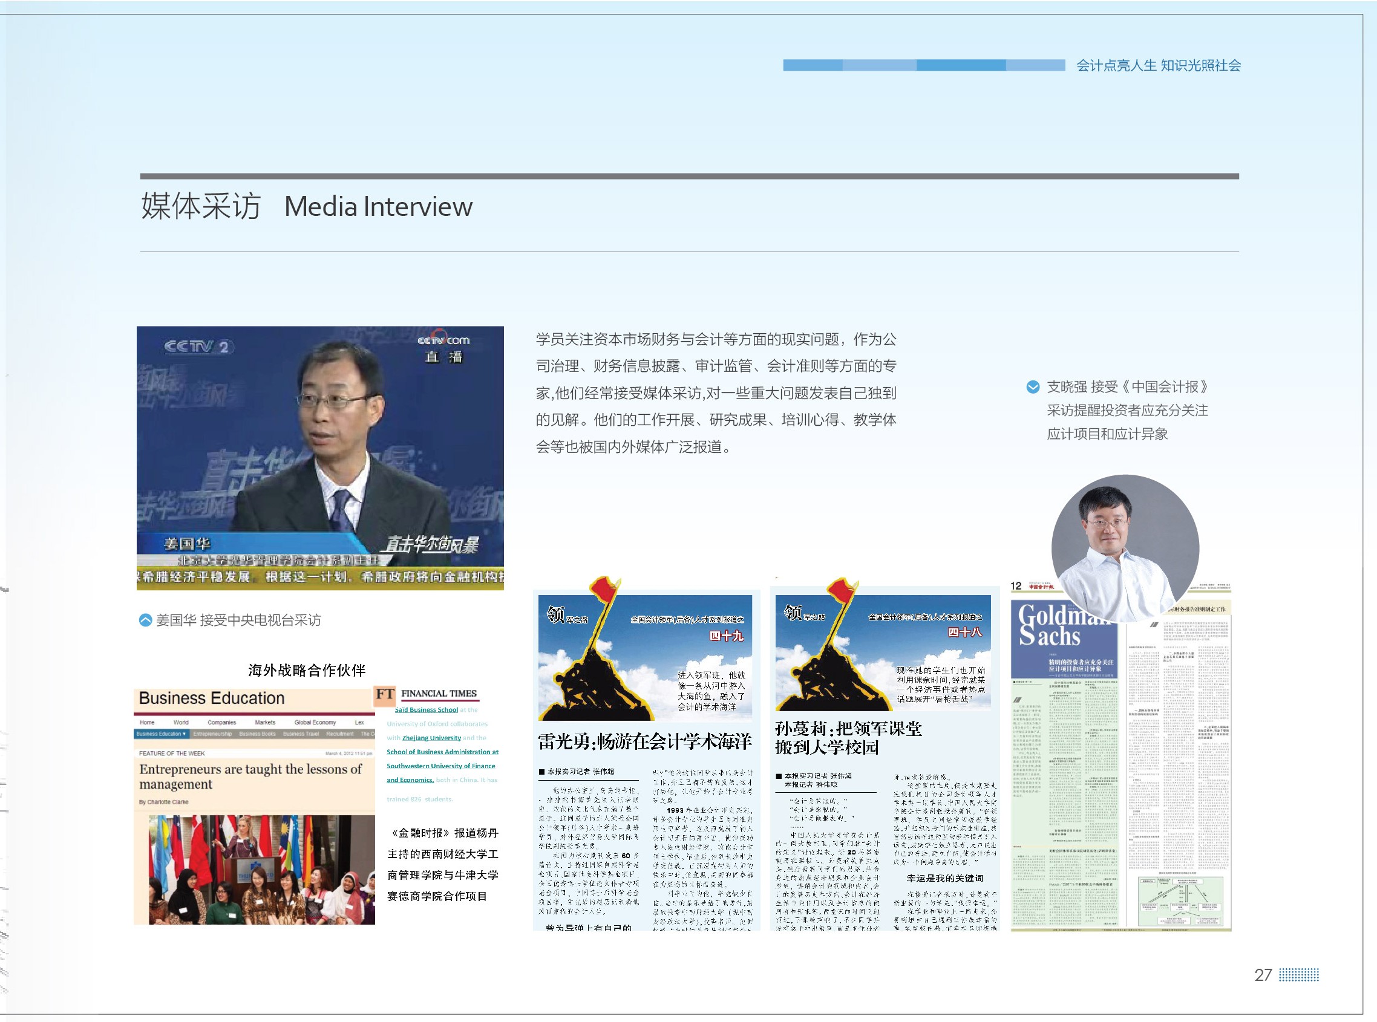Follow the 'and Economics' link

(410, 780)
